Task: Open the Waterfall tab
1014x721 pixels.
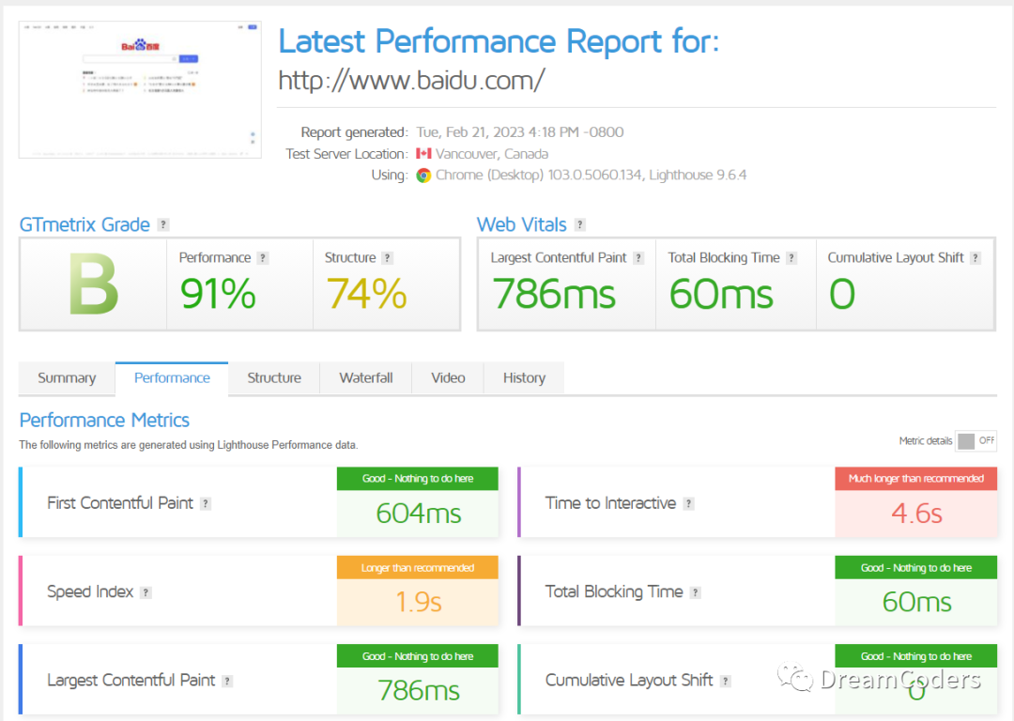Action: 366,378
